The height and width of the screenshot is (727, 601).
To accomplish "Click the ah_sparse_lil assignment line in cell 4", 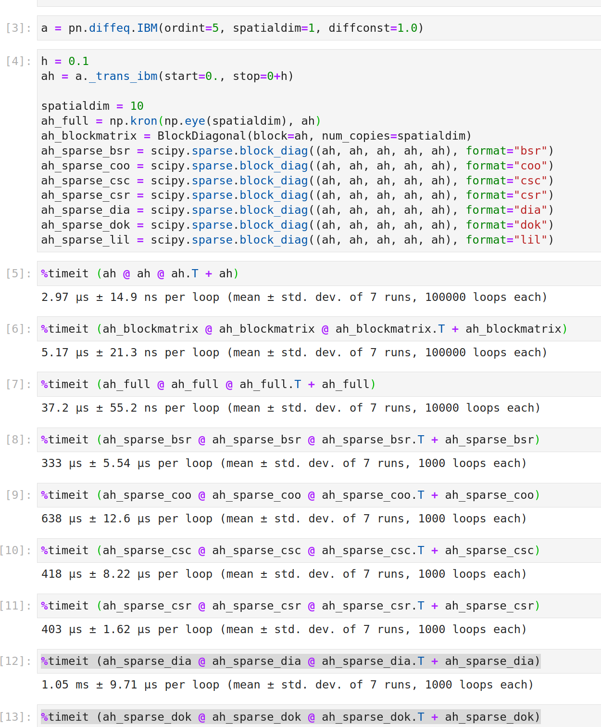I will pyautogui.click(x=298, y=240).
